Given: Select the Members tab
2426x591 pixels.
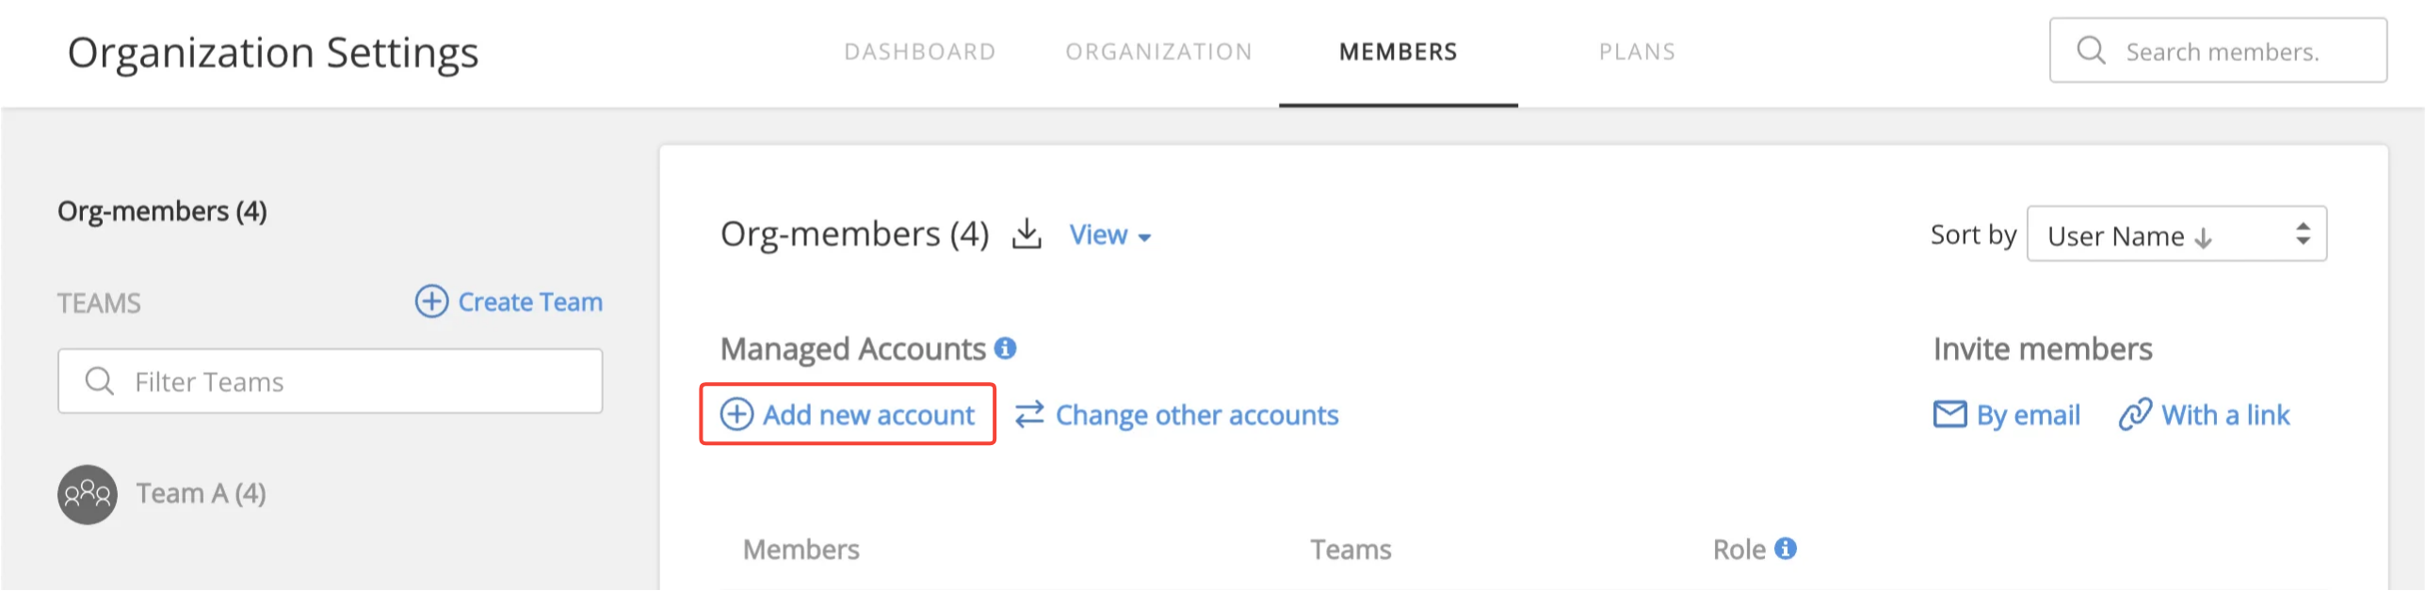Looking at the screenshot, I should 1398,52.
